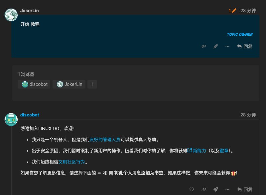View edit history pencil icon on JokerLin's post
Screen dimensions: 266x195
(232, 11)
